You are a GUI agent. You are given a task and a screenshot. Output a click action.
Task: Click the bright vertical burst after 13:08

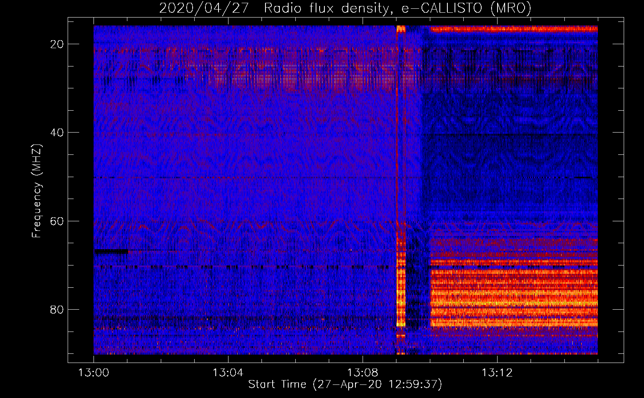pyautogui.click(x=401, y=189)
